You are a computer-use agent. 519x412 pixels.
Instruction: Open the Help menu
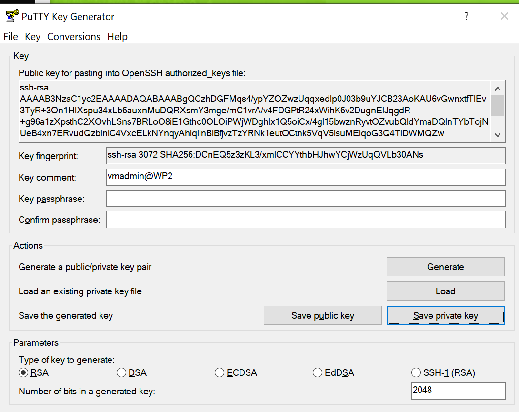(117, 37)
